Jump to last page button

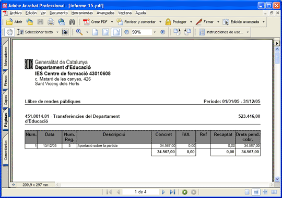(172, 192)
